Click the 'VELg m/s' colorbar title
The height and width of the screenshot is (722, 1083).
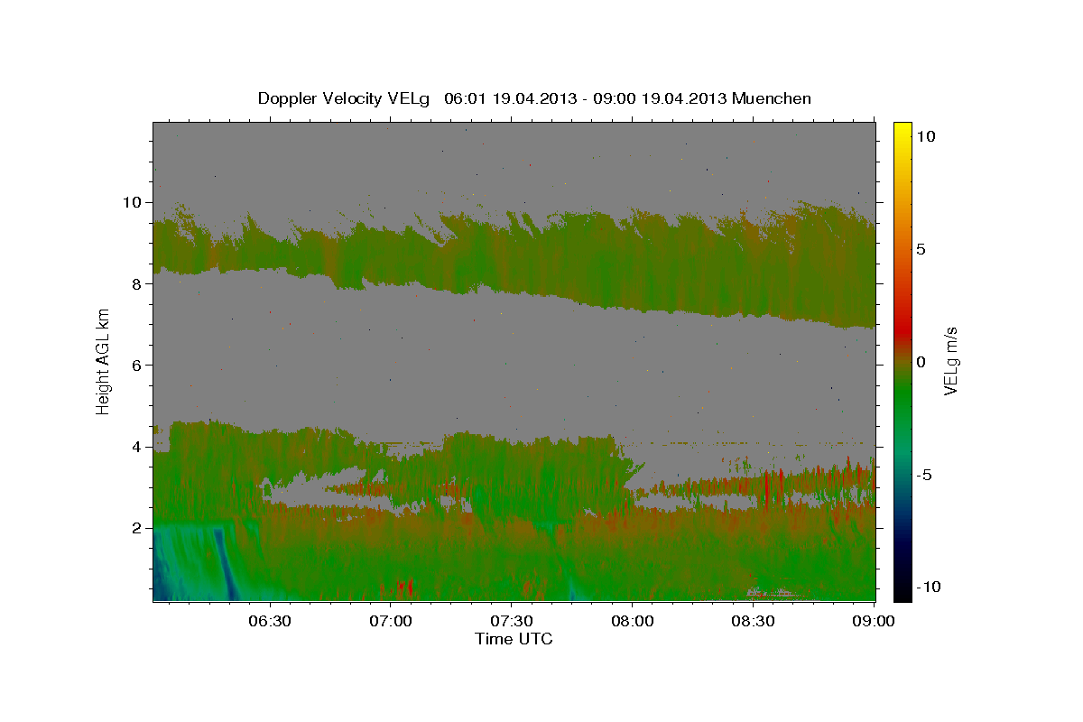tap(950, 362)
